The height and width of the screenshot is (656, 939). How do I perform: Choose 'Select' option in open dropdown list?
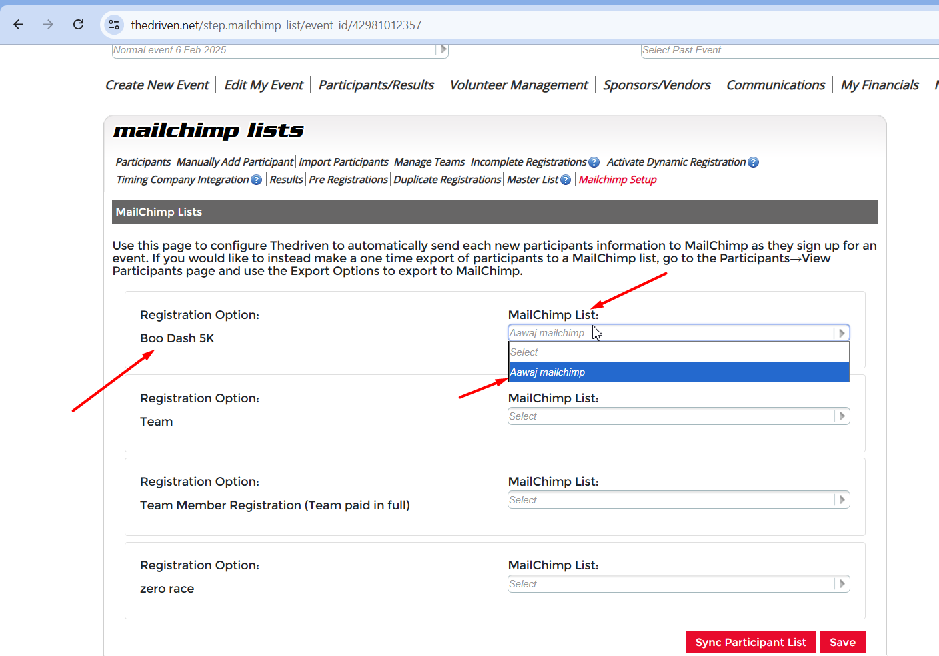tap(679, 352)
